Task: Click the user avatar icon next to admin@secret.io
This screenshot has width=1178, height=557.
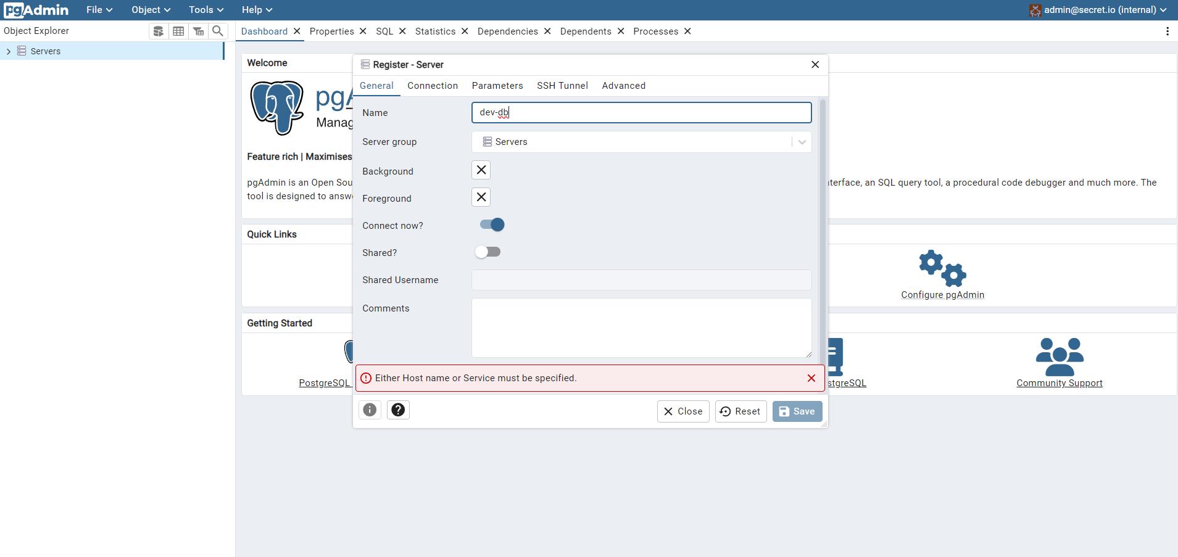Action: pos(1035,10)
